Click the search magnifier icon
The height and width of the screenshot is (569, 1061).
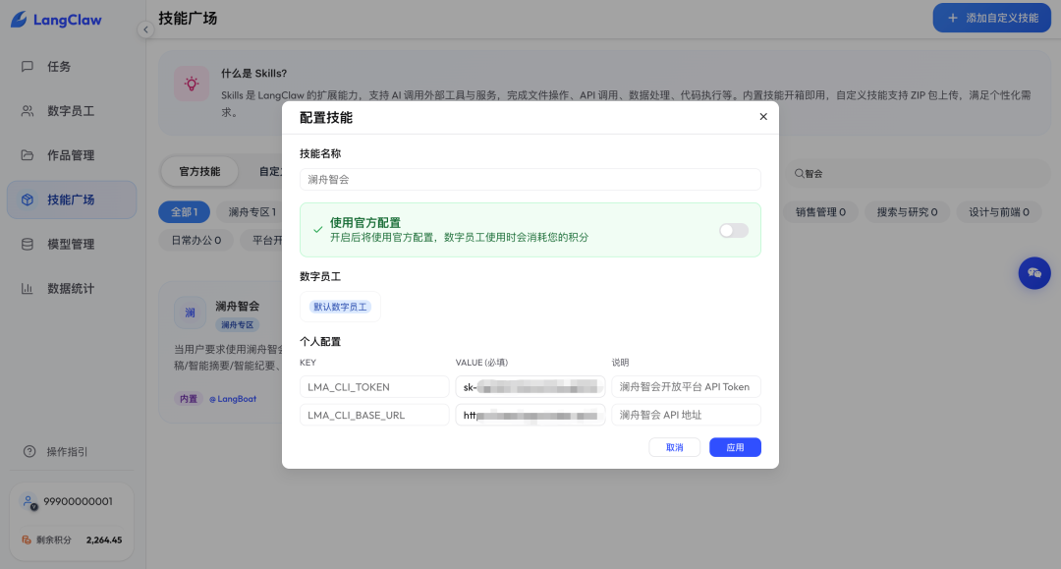tap(799, 173)
